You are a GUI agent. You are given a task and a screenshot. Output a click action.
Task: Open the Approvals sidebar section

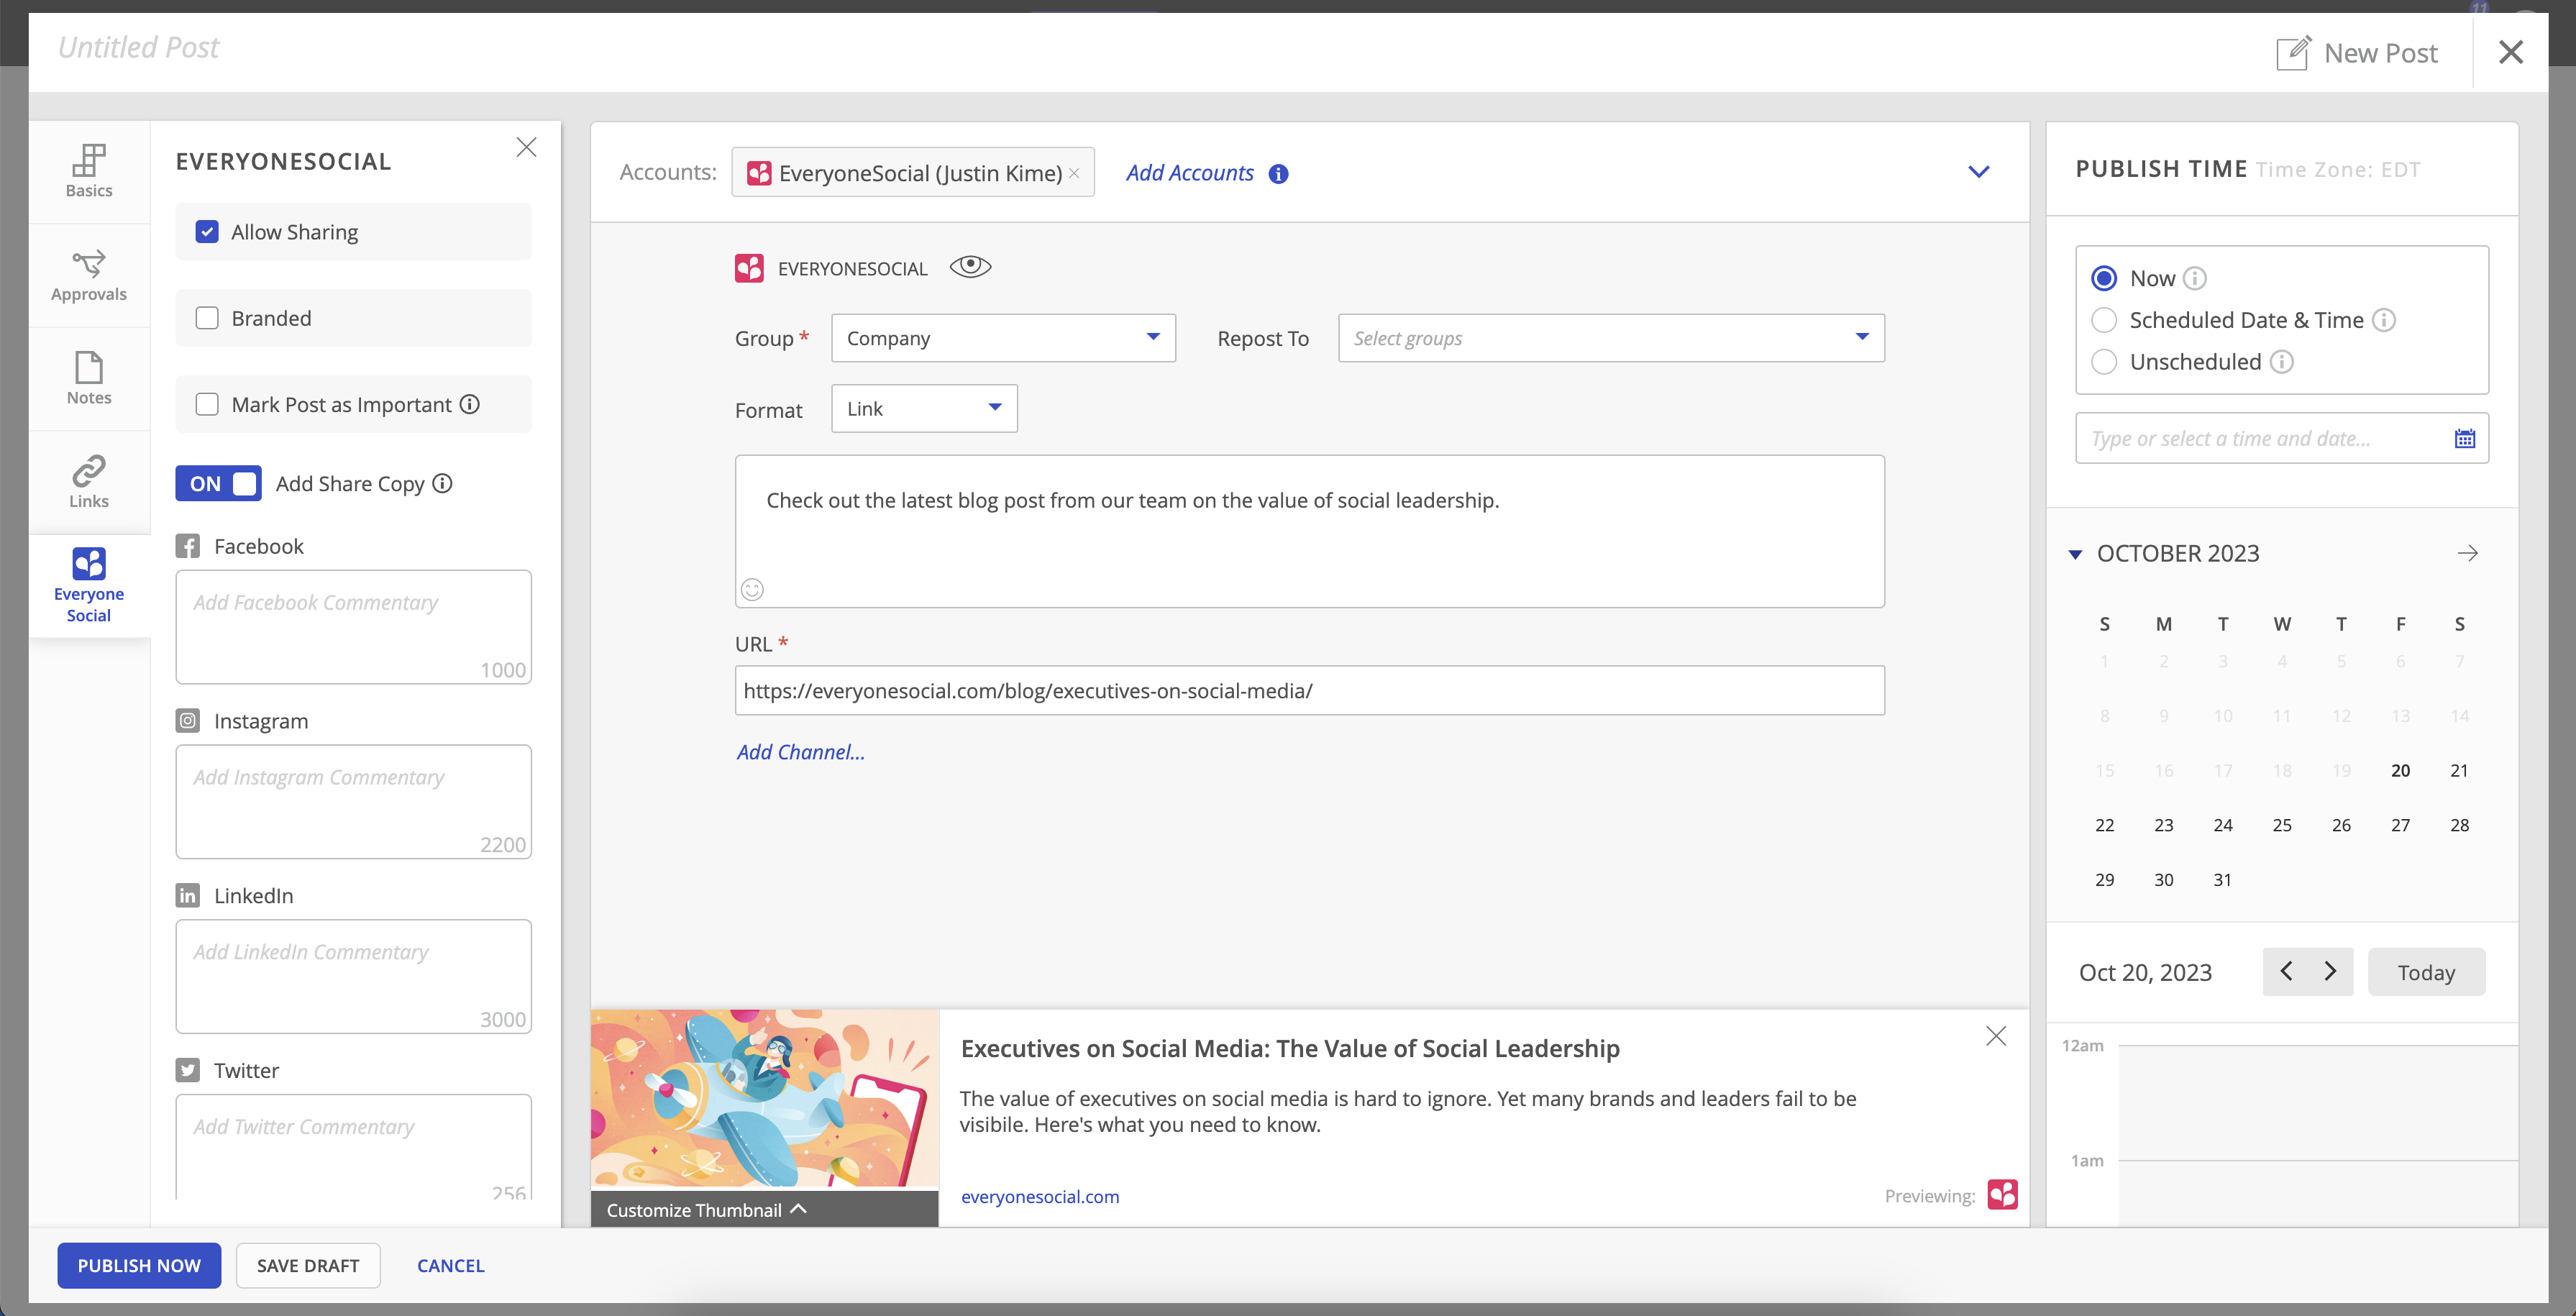88,275
